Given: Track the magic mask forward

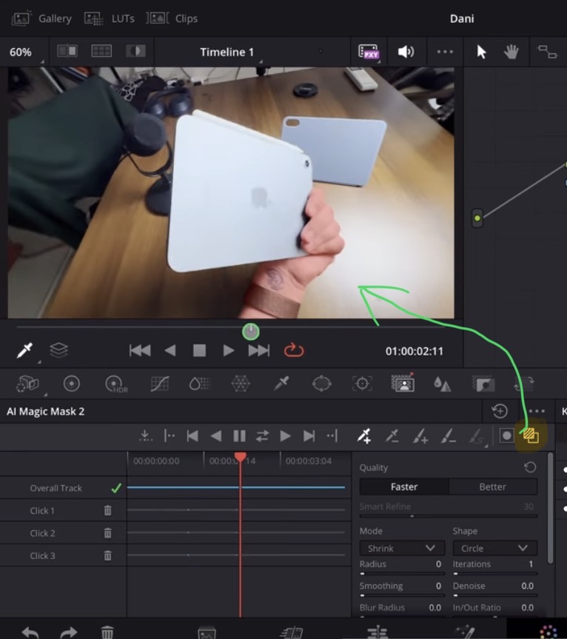Looking at the screenshot, I should coord(286,436).
